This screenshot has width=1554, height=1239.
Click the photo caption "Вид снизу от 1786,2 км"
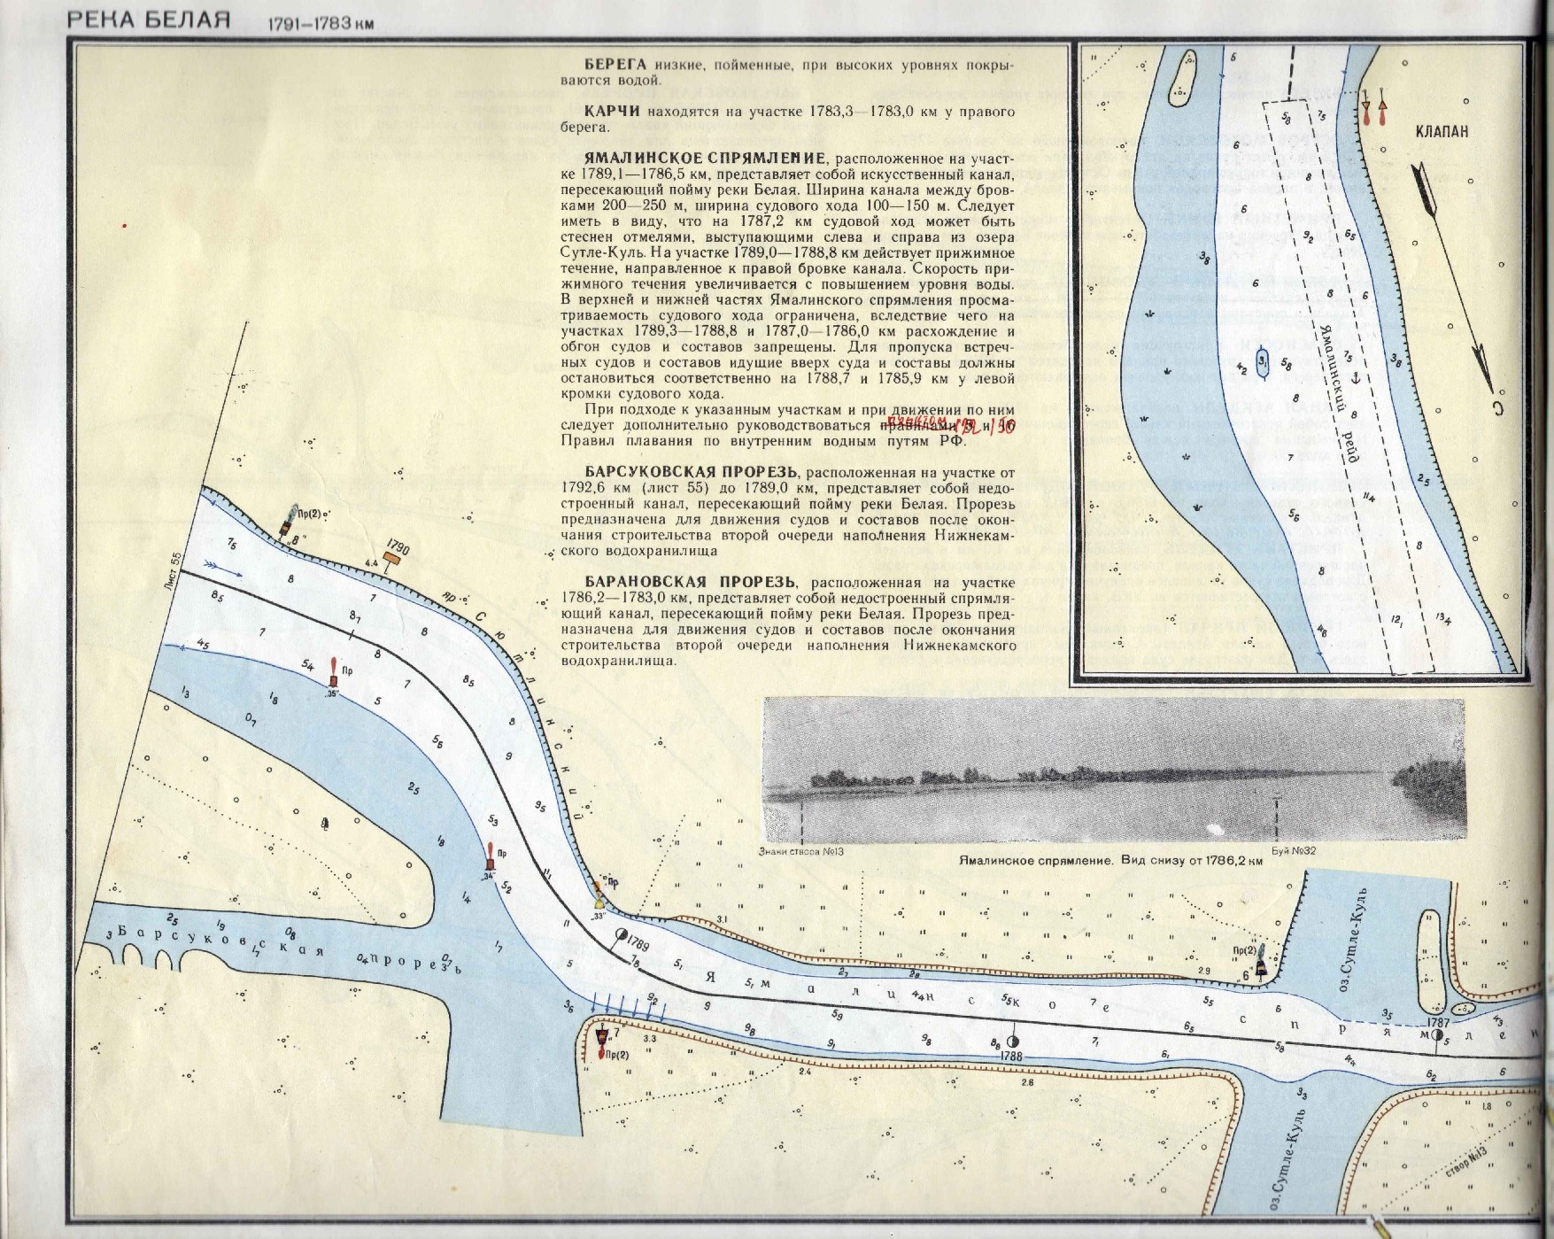[1193, 860]
